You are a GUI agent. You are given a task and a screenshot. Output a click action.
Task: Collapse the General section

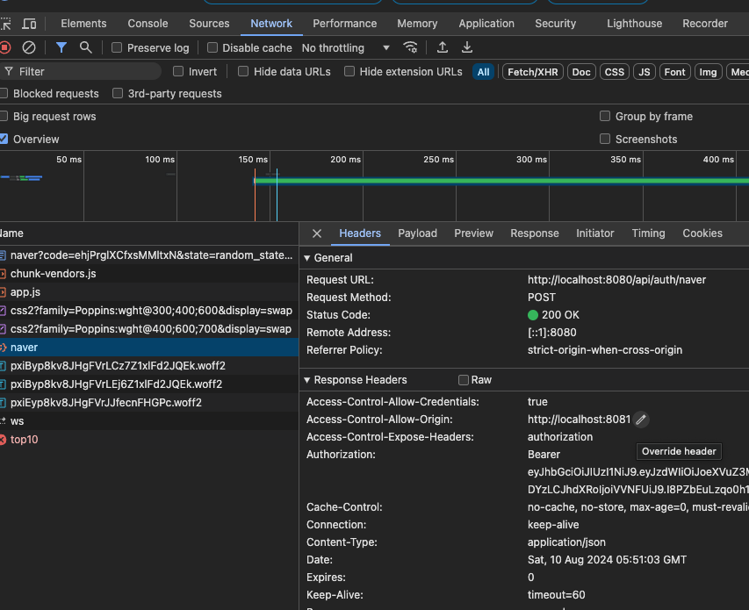(307, 258)
